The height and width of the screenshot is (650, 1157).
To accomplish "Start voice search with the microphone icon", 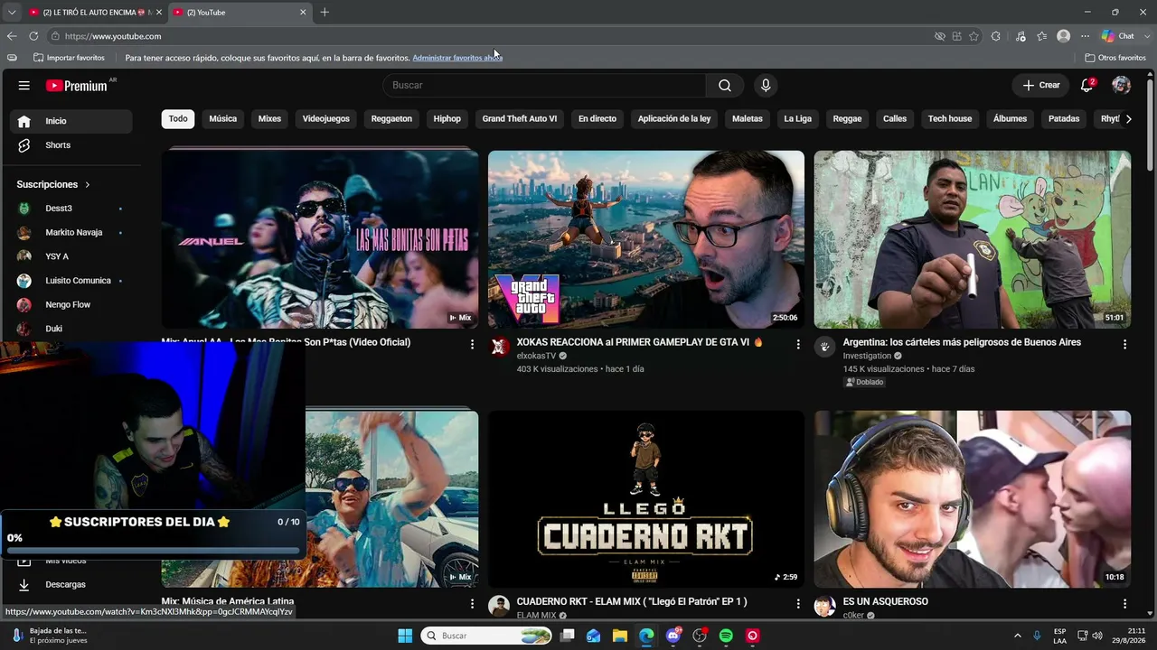I will click(766, 86).
